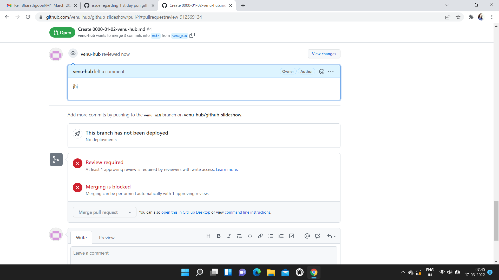Open Chrome extensions puzzle icon
This screenshot has height=280, width=499.
click(x=471, y=17)
